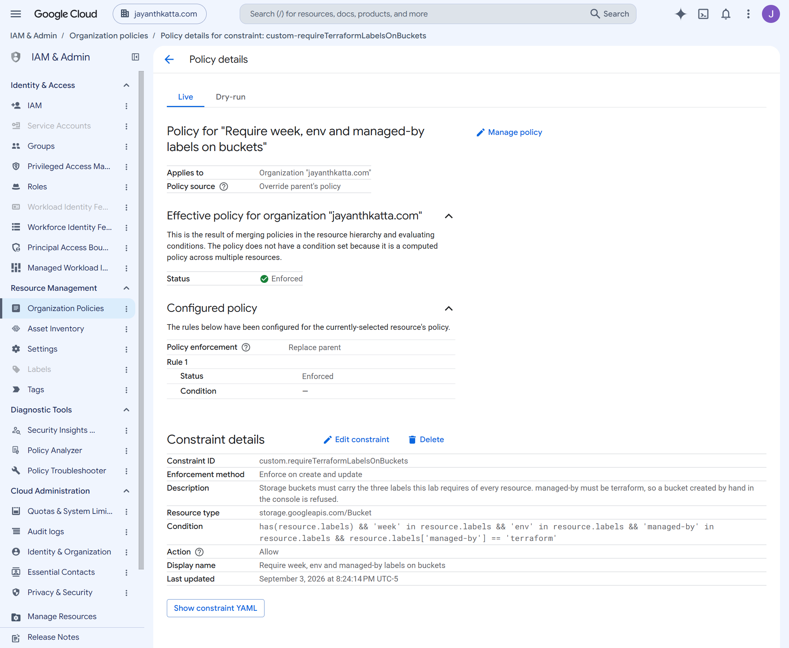Switch to the Live tab
Screen dimensions: 789x648
[186, 97]
